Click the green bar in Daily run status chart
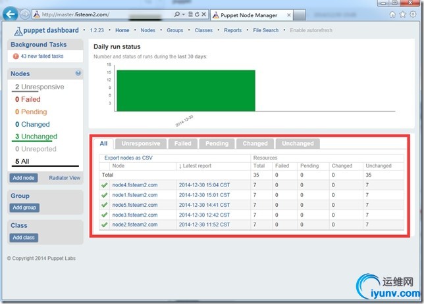424x304 pixels. [x=186, y=91]
